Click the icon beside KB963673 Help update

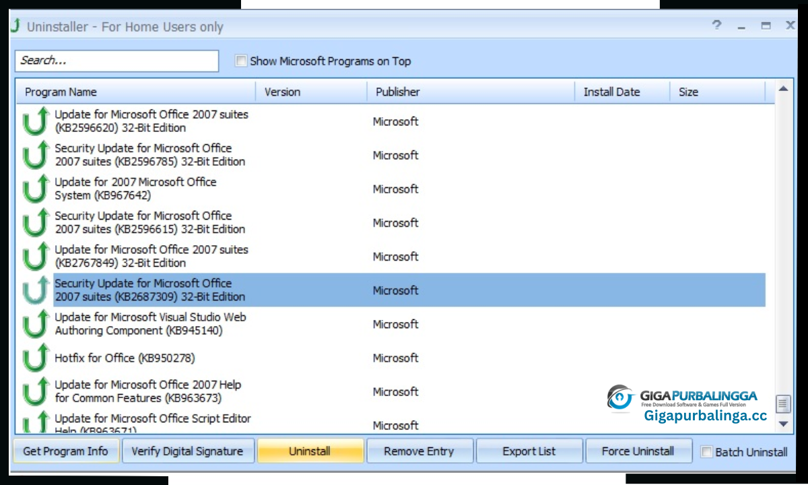[36, 391]
